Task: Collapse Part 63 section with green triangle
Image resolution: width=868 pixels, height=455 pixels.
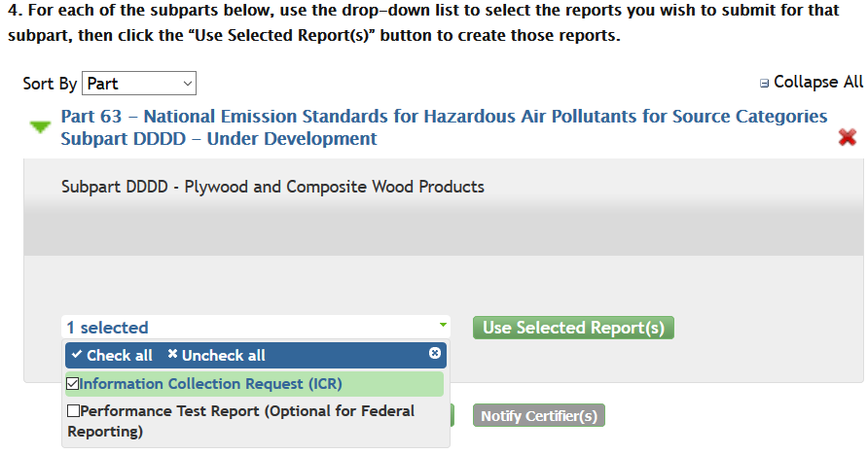Action: pos(40,127)
